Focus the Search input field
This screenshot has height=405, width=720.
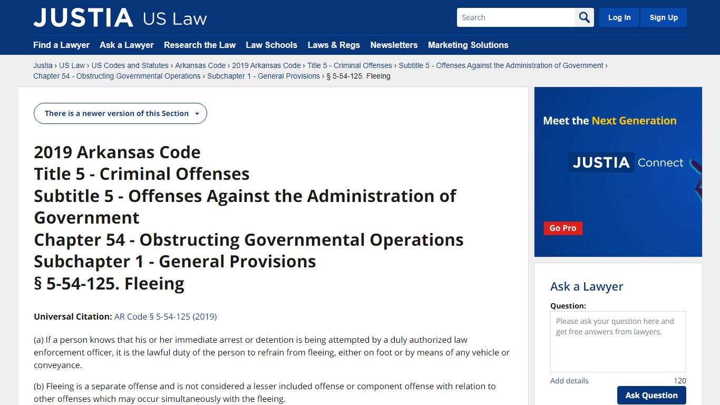click(516, 17)
